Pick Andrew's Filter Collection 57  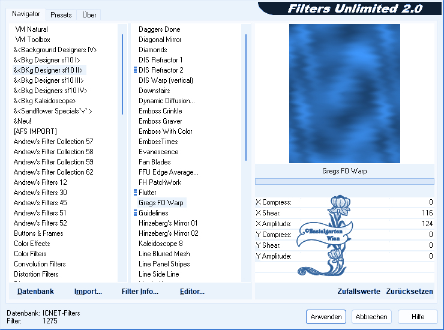click(53, 142)
